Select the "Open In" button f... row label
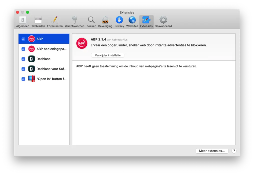 click(51, 79)
